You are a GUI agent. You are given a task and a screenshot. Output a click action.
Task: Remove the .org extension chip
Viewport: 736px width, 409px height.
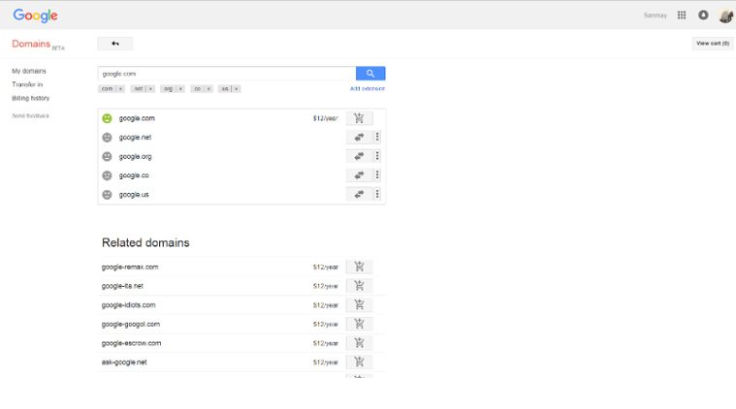180,88
